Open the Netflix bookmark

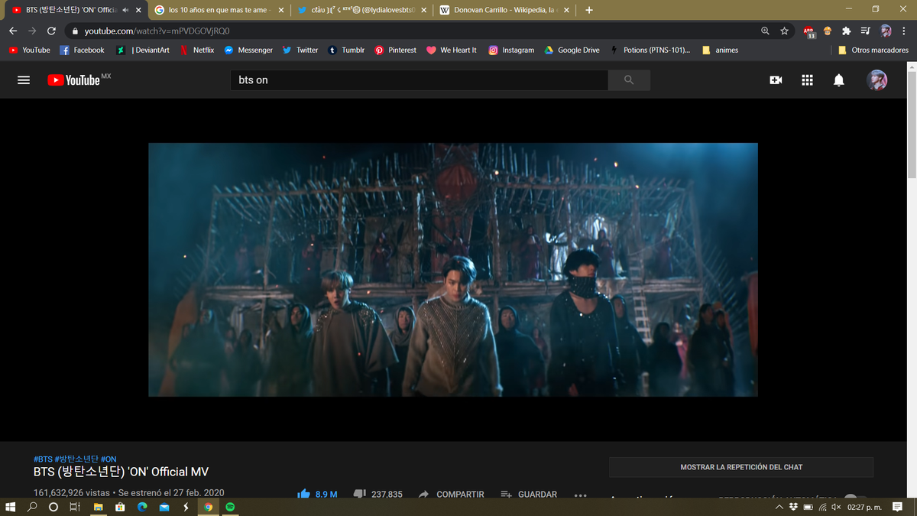(197, 50)
